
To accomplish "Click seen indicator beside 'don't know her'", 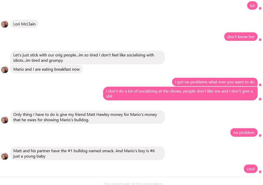I will tap(260, 40).
